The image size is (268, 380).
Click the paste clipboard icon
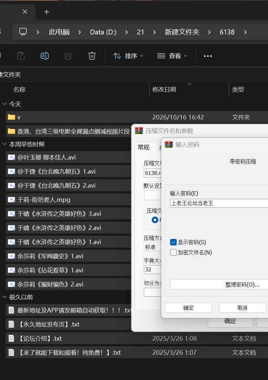[21, 56]
